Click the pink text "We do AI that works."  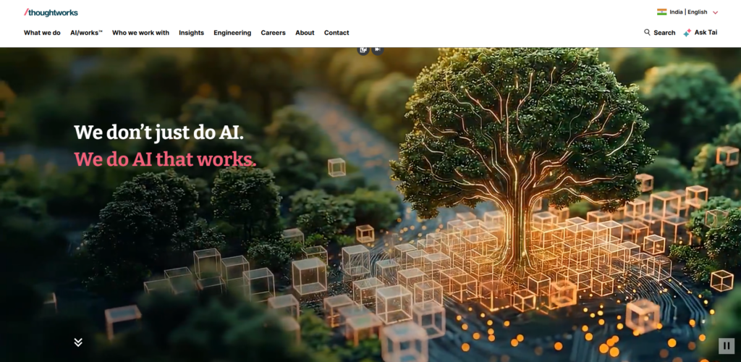tap(165, 159)
